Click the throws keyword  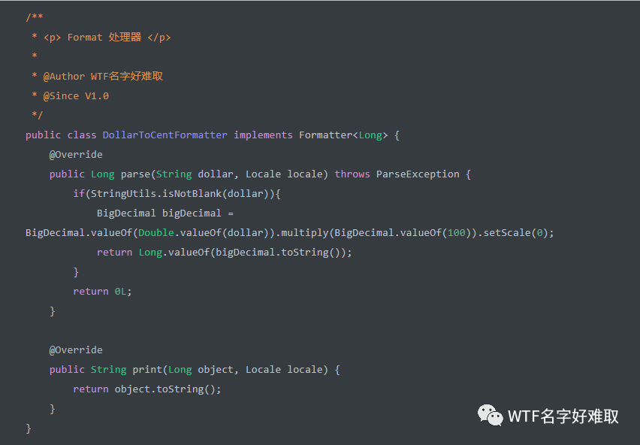pyautogui.click(x=352, y=174)
